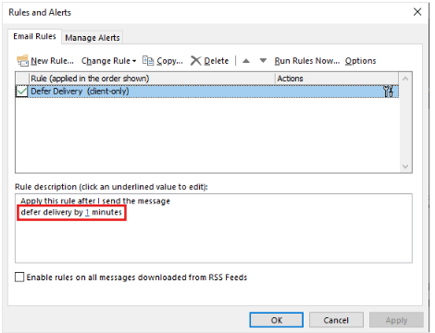Viewport: 435px width, 333px height.
Task: Click the rule actions tools icon
Action: pos(389,92)
